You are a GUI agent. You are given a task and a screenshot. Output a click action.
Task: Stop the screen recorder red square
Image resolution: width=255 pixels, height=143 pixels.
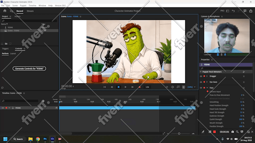(x=214, y=132)
